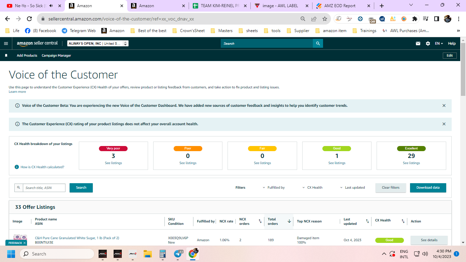Expand the Fulfilled by filter
The image size is (466, 262).
click(x=274, y=188)
